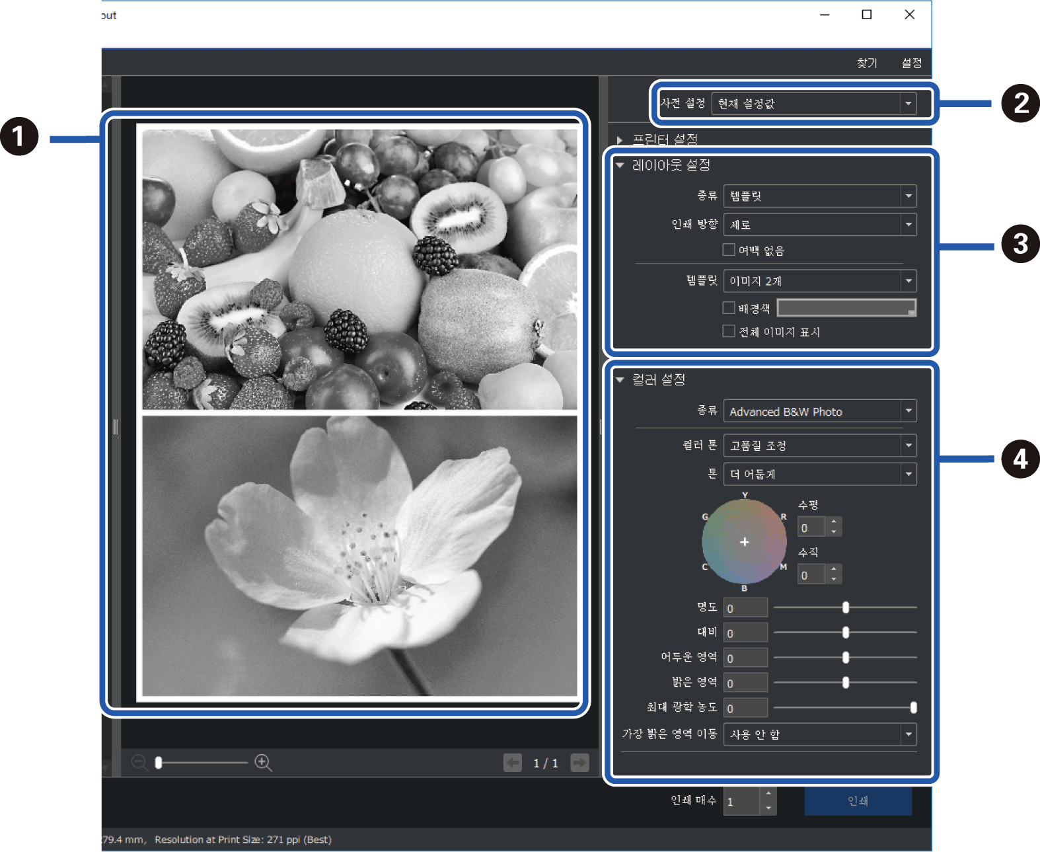Screen dimensions: 1040x852
Task: Click the flower image in preview
Action: pyautogui.click(x=359, y=555)
